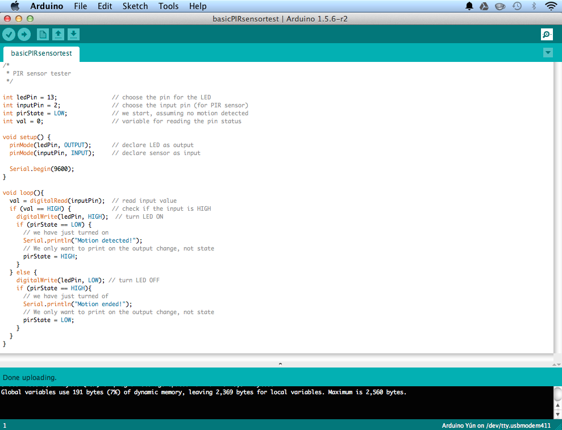Click the 'void setup() {' line
Image resolution: width=562 pixels, height=430 pixels.
27,137
